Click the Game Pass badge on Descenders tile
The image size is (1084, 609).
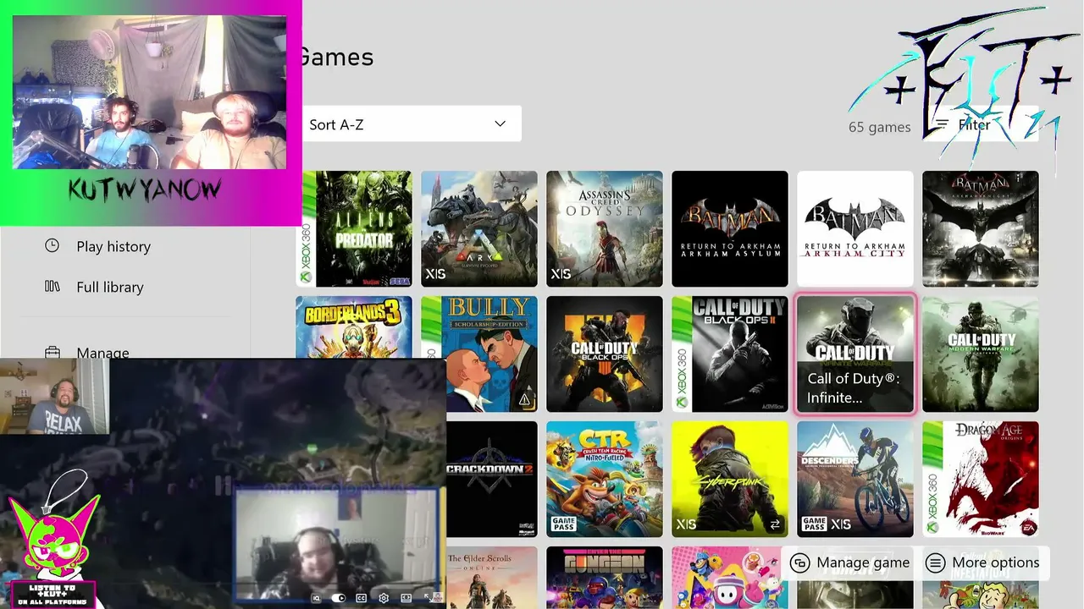[814, 524]
